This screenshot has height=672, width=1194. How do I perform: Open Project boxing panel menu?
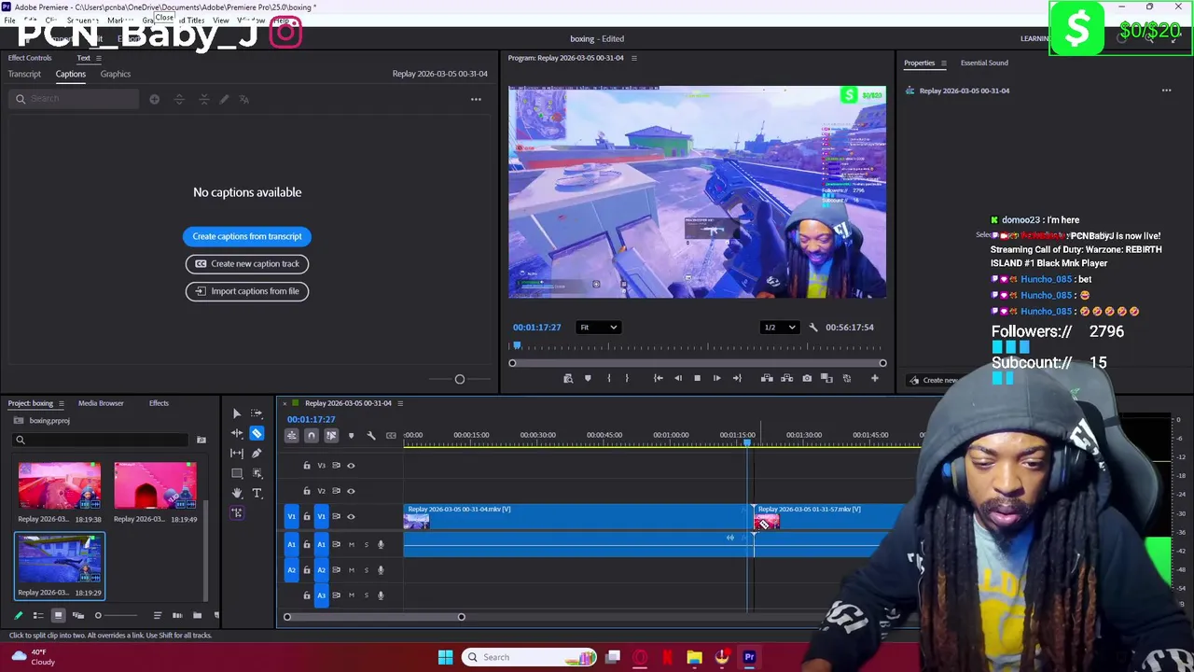tap(62, 403)
